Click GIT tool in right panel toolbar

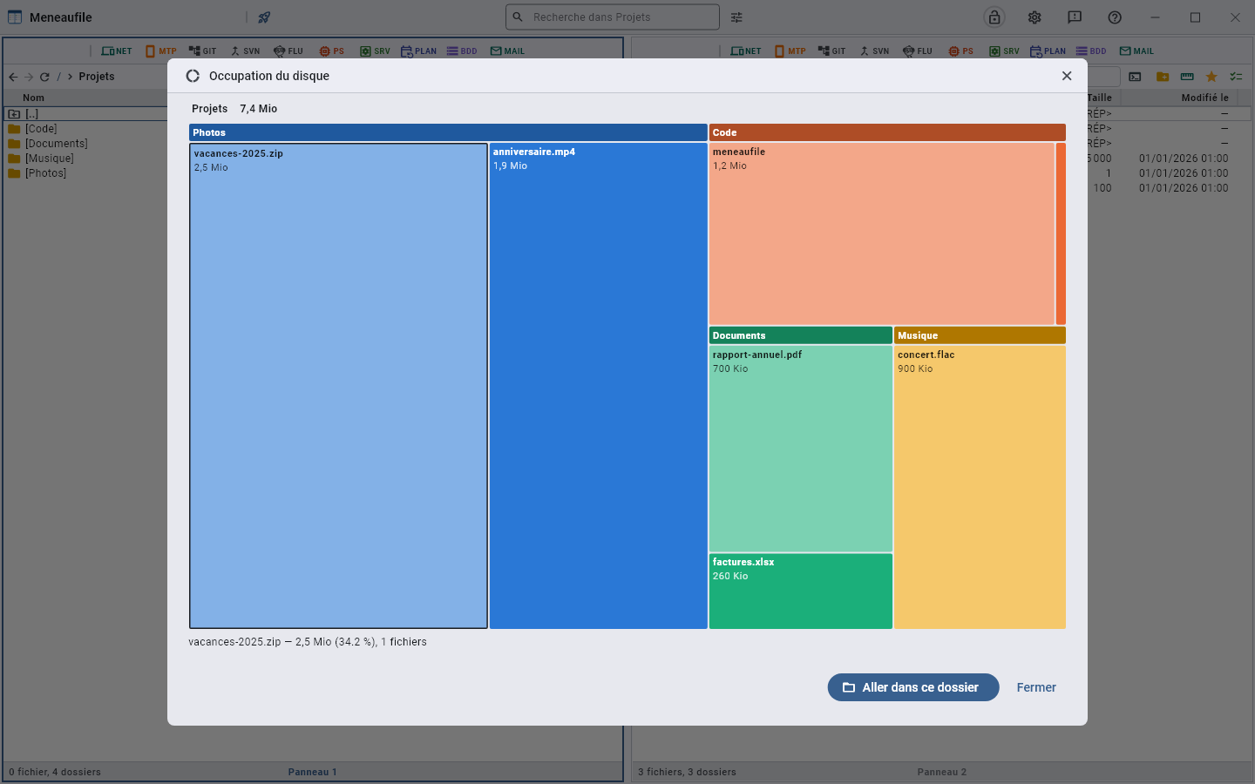pos(832,51)
